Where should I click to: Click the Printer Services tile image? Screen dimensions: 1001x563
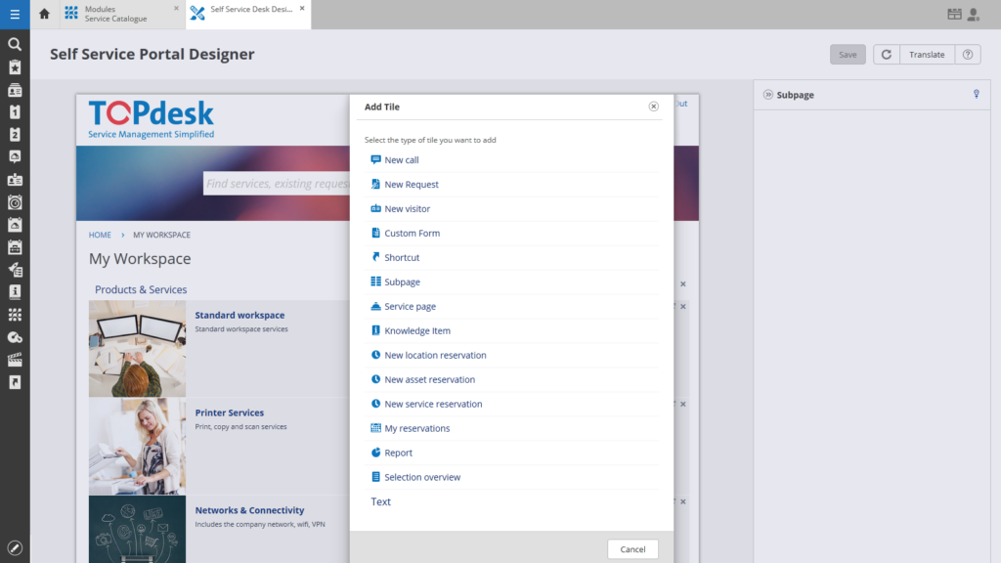(137, 446)
